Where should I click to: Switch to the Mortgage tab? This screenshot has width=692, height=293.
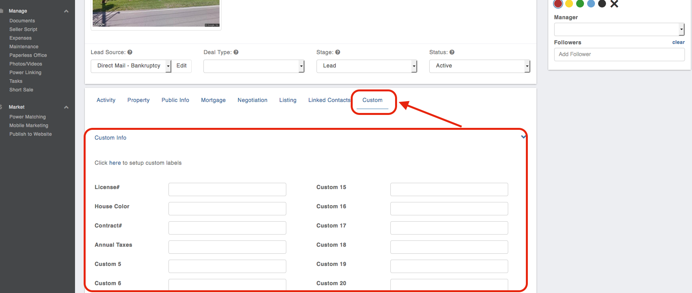(213, 100)
